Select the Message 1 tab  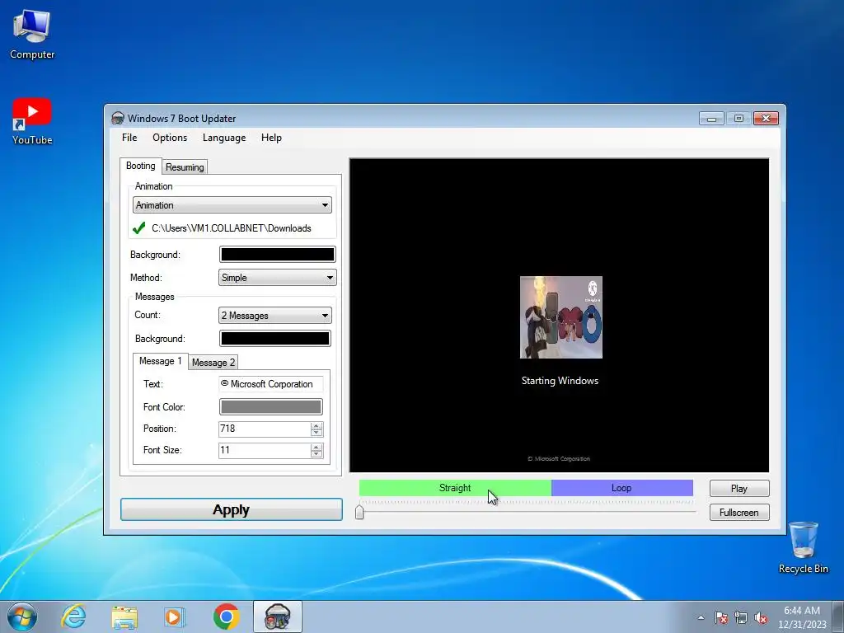click(x=160, y=361)
